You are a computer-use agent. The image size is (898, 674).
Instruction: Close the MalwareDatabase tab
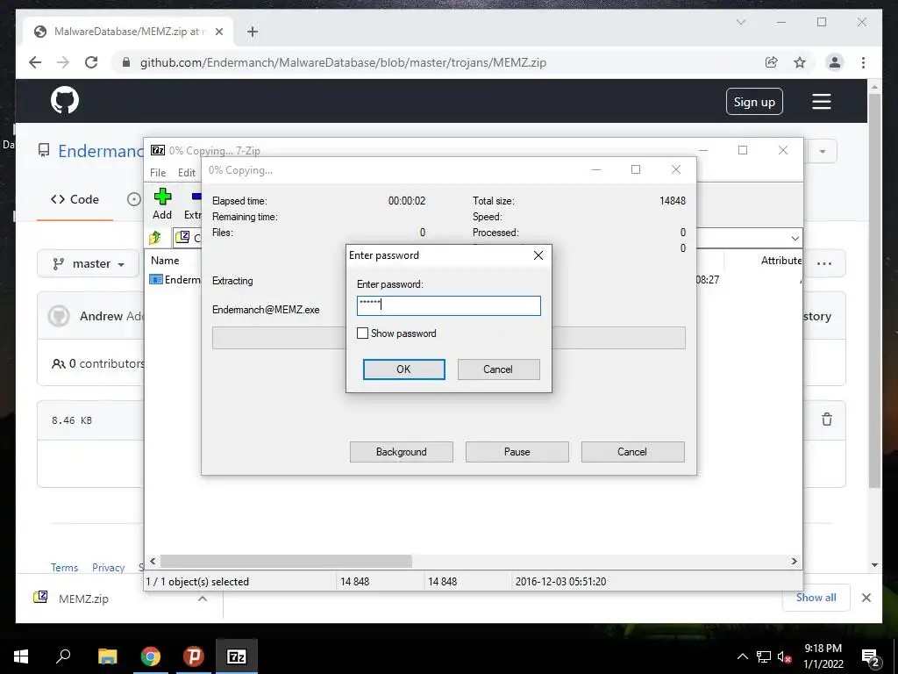218,32
